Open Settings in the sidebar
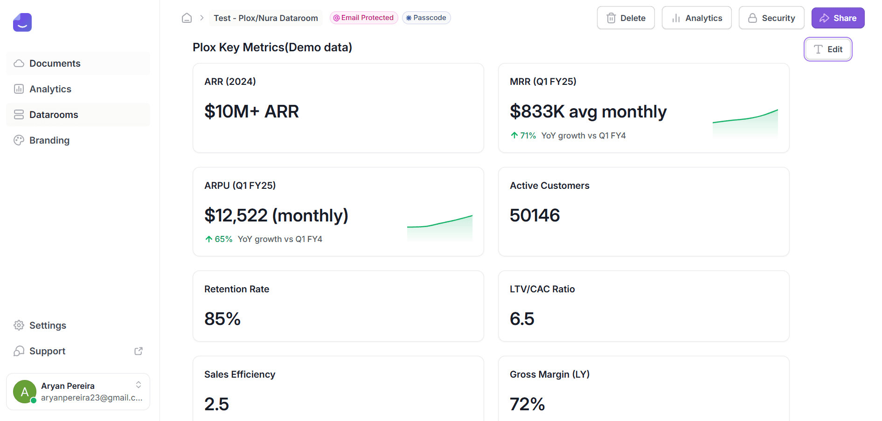Viewport: 882px width, 421px height. tap(78, 325)
